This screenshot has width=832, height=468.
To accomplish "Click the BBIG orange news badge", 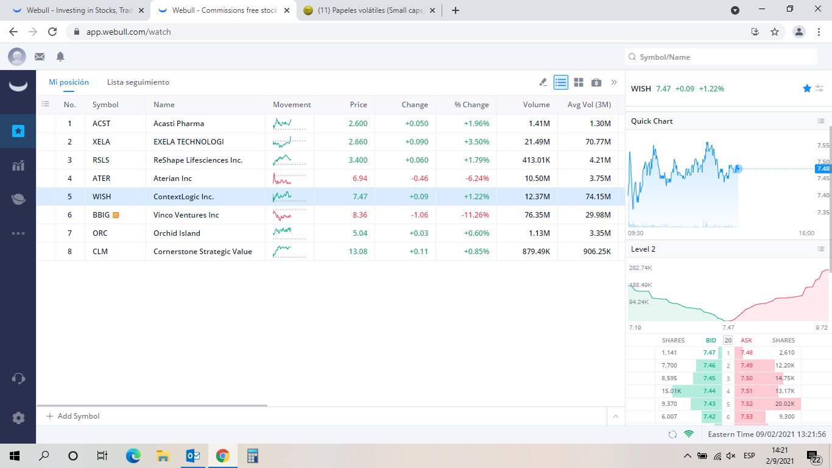I will tap(116, 215).
